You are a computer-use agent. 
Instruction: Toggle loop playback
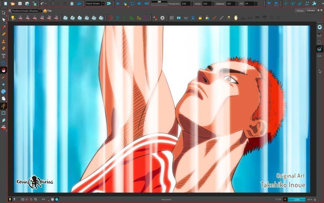[x=133, y=3]
